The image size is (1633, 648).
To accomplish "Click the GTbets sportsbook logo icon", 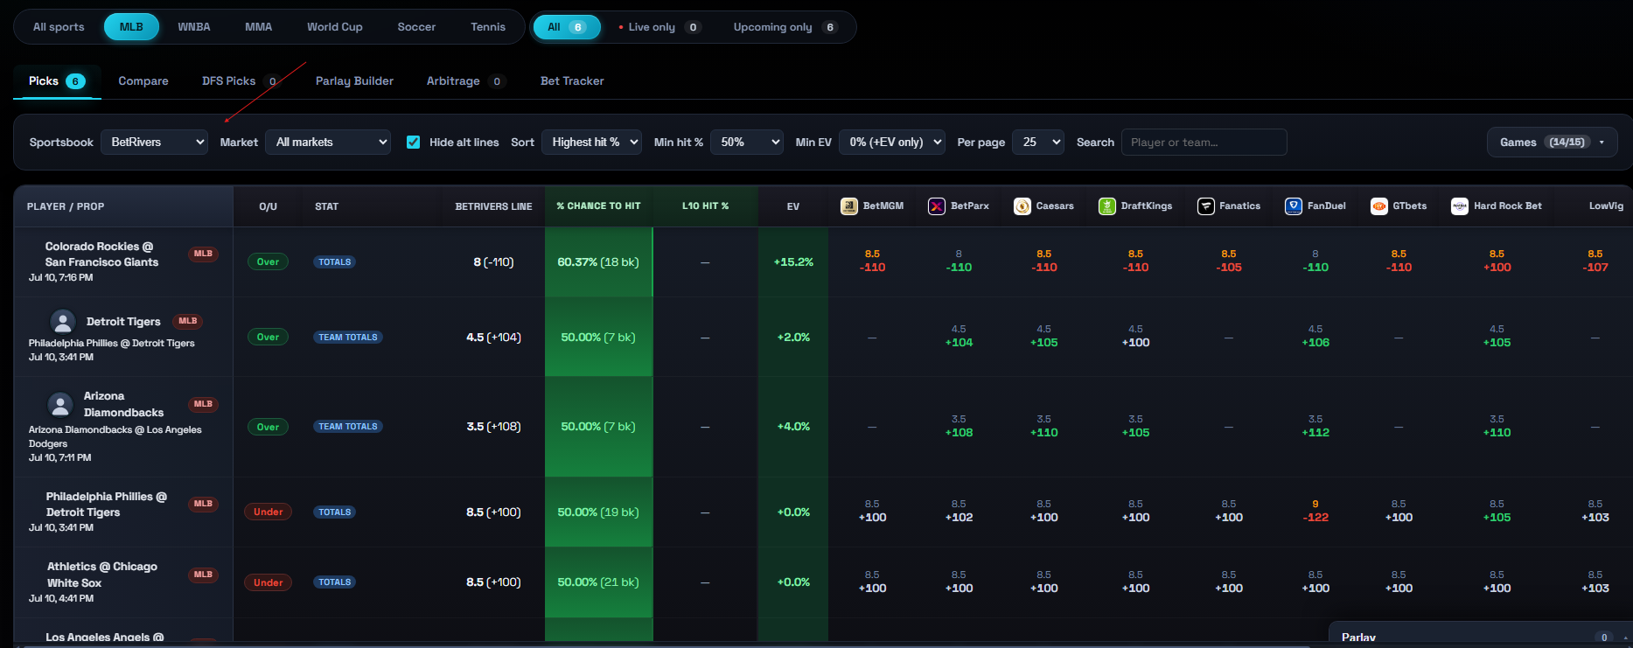I will (1378, 206).
